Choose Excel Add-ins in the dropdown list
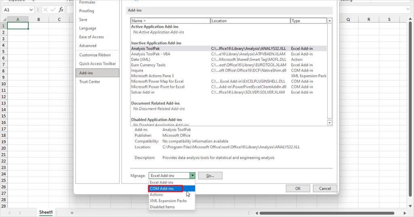Image resolution: width=414 pixels, height=217 pixels. tap(172, 182)
